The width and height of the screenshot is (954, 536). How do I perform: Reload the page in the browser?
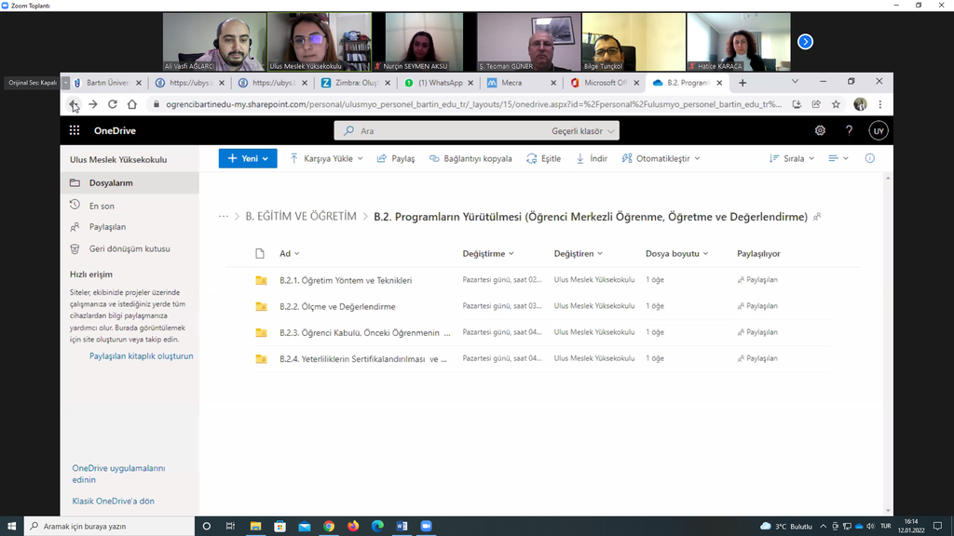pyautogui.click(x=112, y=104)
